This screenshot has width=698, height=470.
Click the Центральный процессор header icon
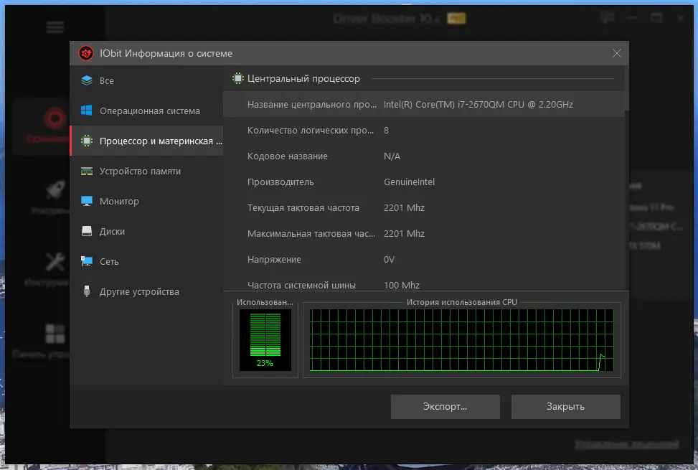(238, 79)
